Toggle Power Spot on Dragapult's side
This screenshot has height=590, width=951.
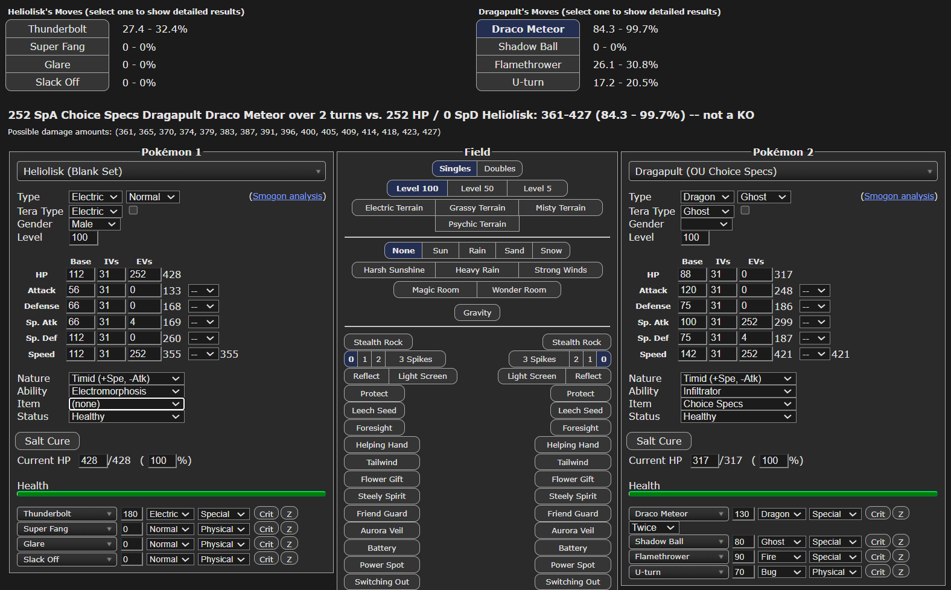[x=573, y=565]
